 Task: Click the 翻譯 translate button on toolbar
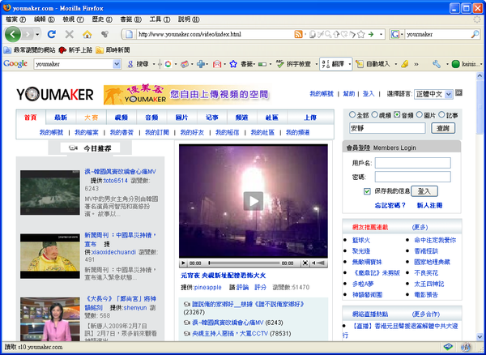pyautogui.click(x=334, y=64)
